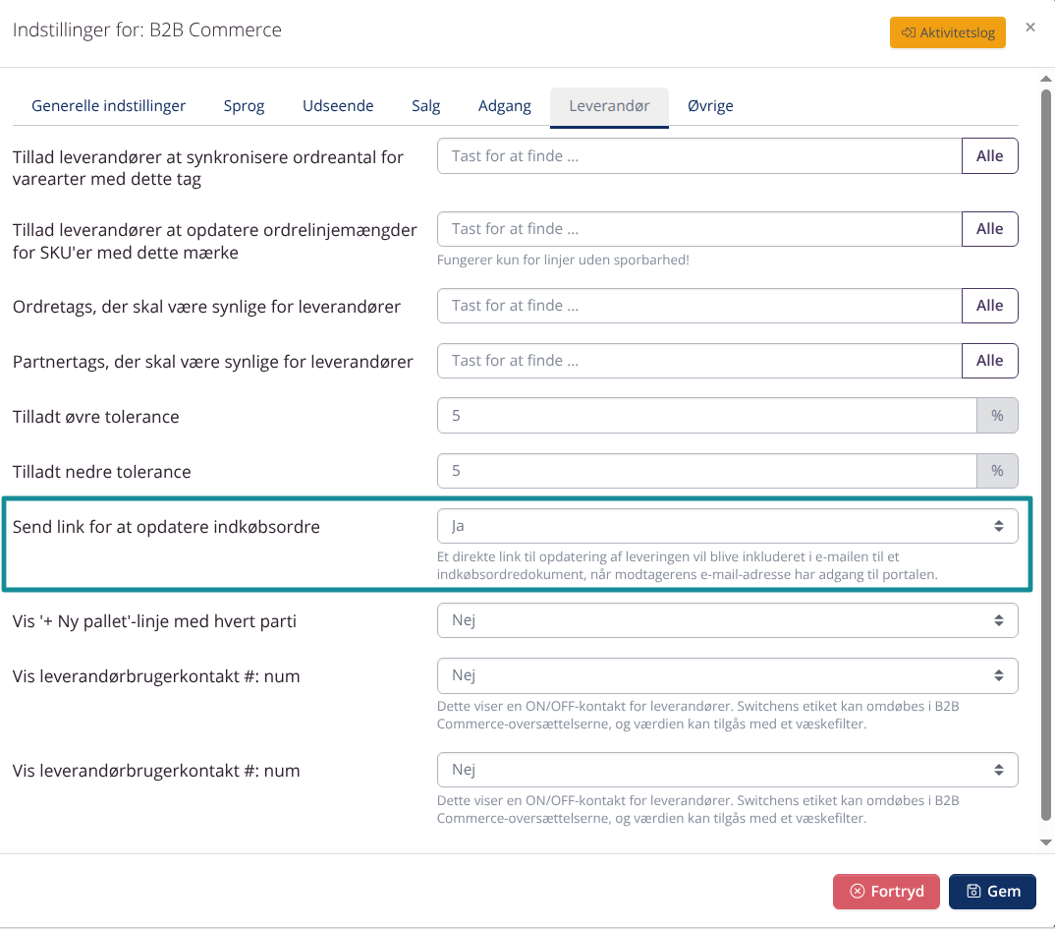
Task: Edit Tilladt øvre tolerance value
Action: [707, 416]
